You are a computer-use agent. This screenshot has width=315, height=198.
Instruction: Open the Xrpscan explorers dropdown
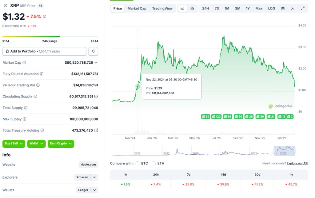click(94, 177)
